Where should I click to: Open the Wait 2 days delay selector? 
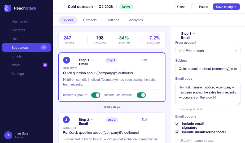pyautogui.click(x=112, y=107)
